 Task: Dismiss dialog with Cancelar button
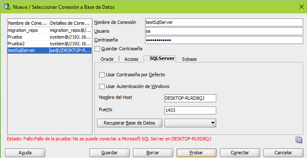point(283,153)
